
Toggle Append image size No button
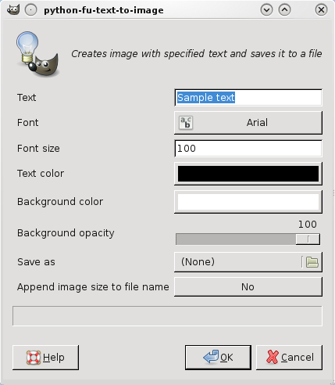pos(248,287)
